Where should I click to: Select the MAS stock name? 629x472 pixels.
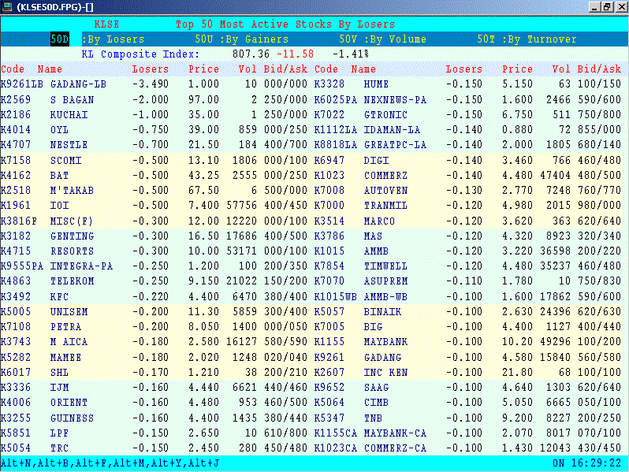[373, 236]
